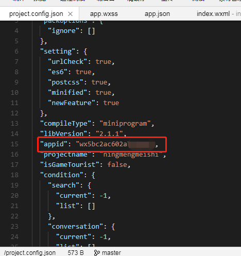The image size is (241, 256).
Task: Click the true value of newFeature
Action: click(x=111, y=103)
